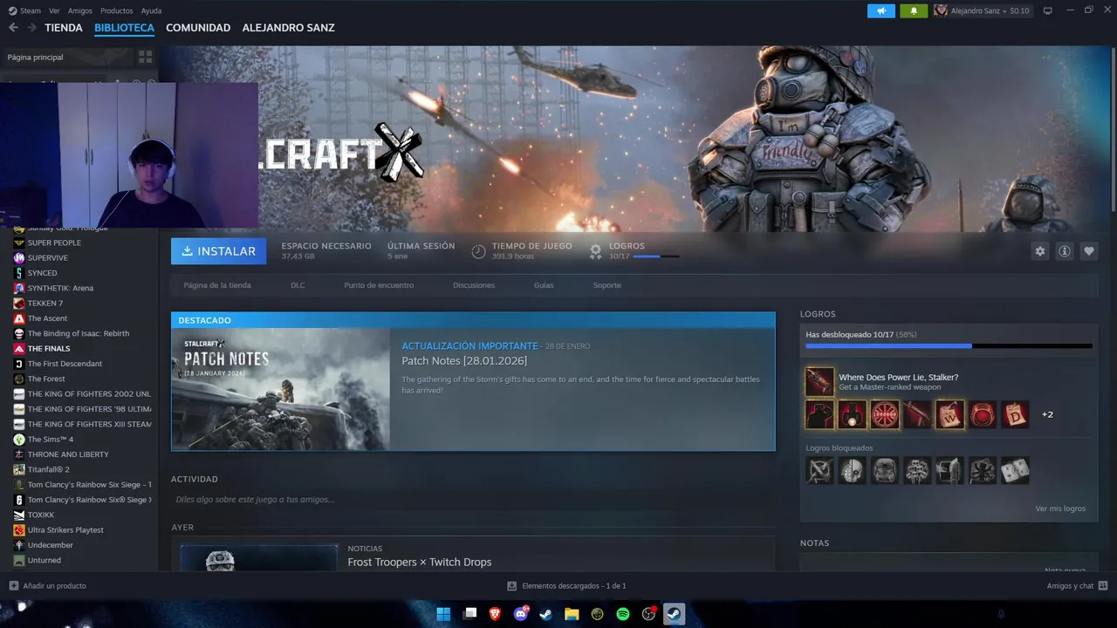Open the Ver menu

point(54,10)
